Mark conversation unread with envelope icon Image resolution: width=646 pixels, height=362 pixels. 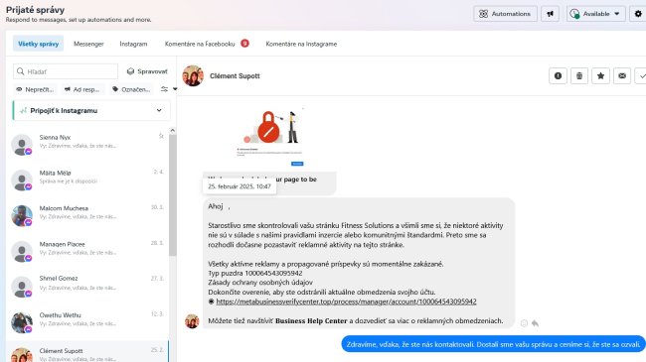pos(622,75)
